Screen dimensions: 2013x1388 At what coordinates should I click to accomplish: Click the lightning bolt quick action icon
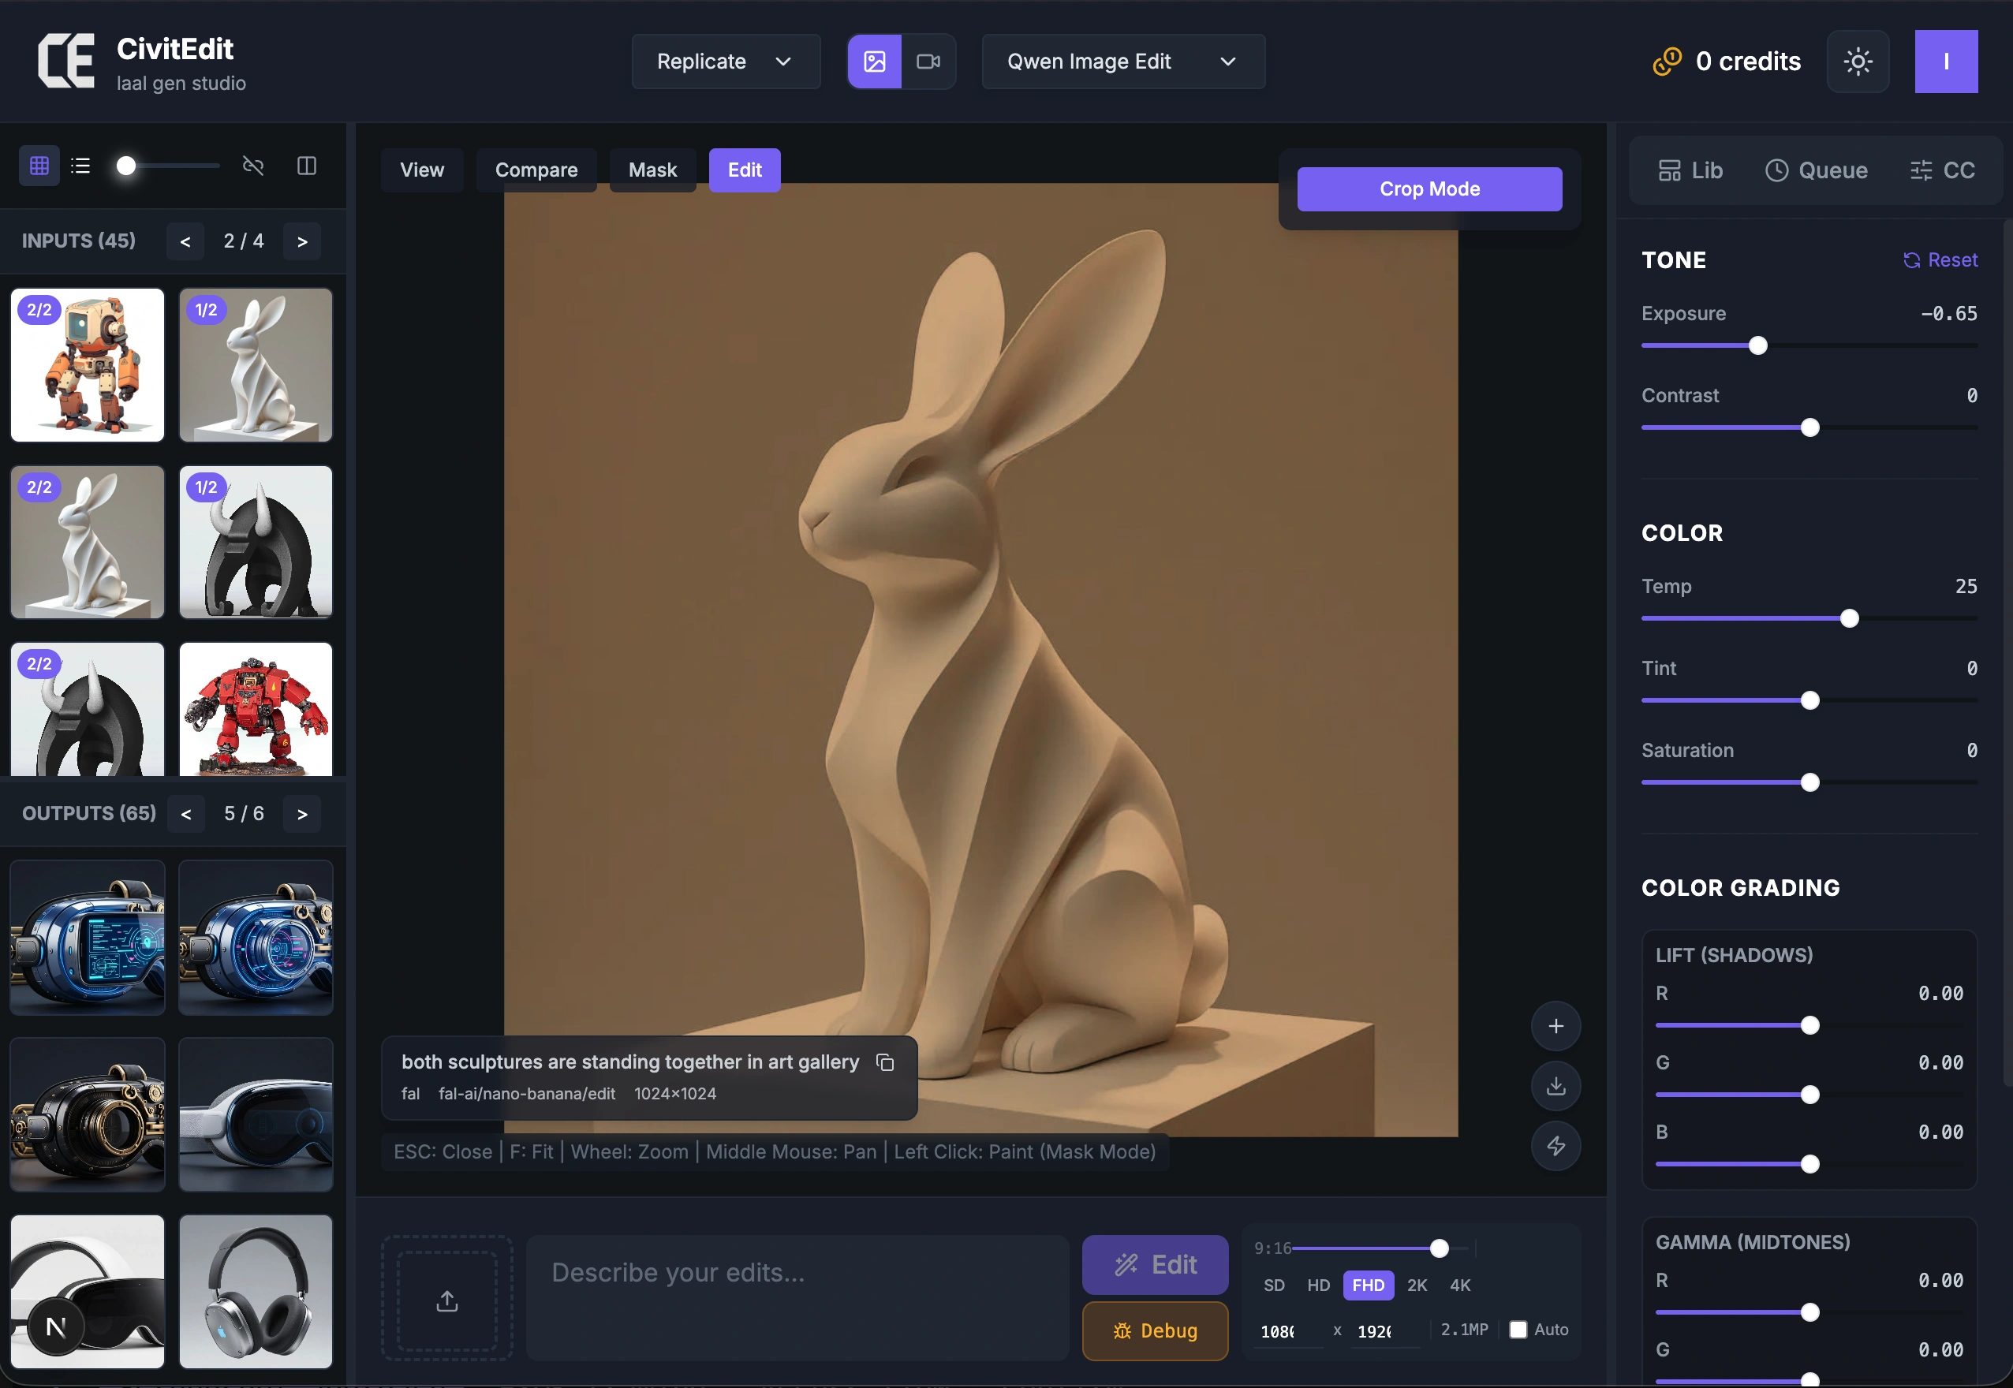(1555, 1145)
